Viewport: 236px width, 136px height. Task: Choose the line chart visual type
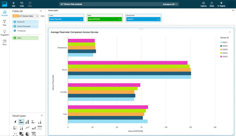[x=27, y=128]
